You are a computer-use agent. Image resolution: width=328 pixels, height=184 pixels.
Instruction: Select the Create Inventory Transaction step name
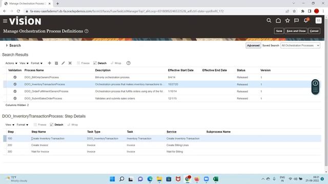click(48, 139)
